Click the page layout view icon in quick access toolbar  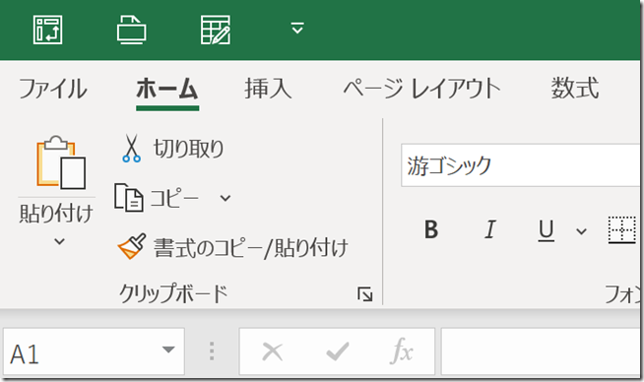click(47, 30)
